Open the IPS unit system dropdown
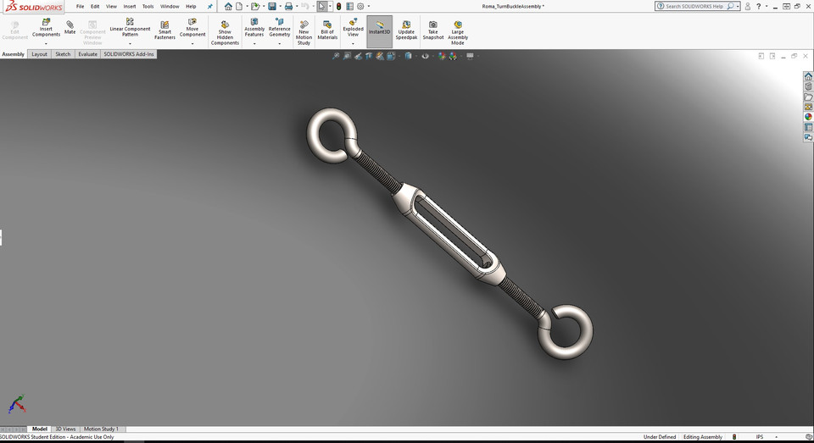The width and height of the screenshot is (814, 443). [776, 437]
